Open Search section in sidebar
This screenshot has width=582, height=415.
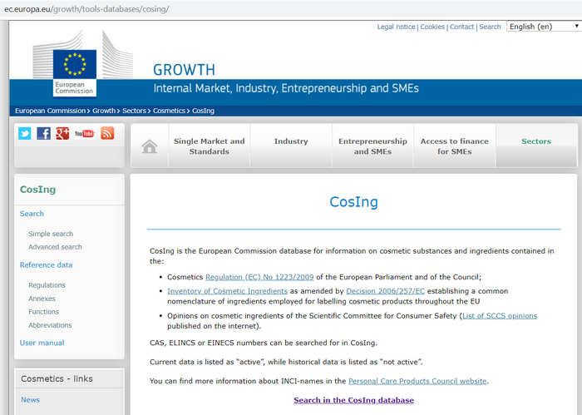[32, 214]
